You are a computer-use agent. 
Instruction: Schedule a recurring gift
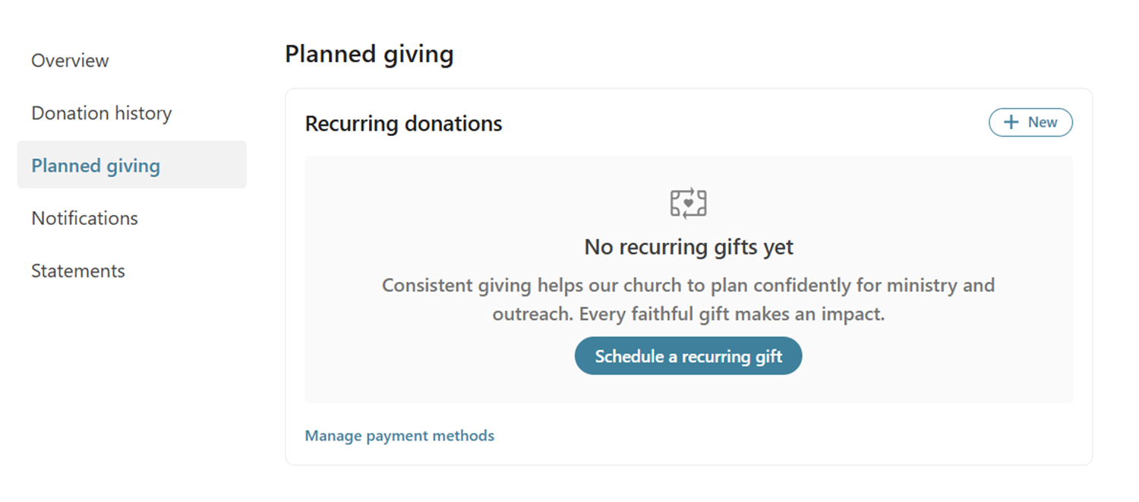[688, 356]
